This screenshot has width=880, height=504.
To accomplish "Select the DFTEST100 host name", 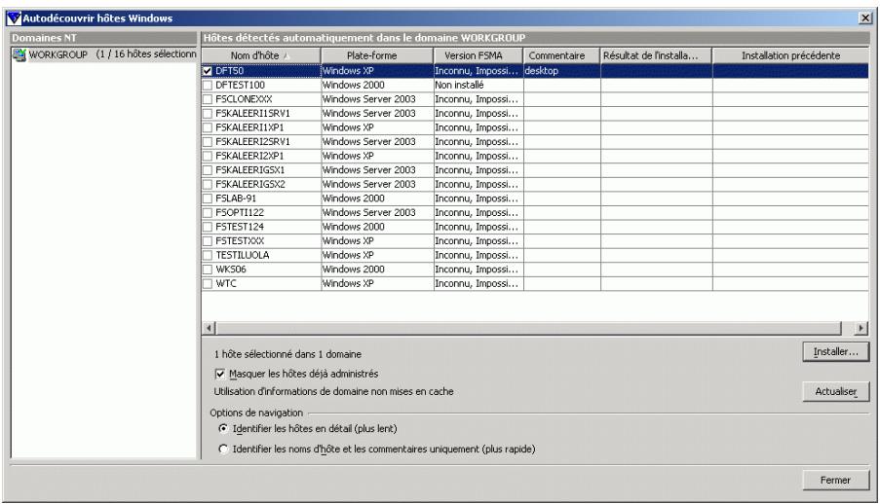I will click(240, 86).
